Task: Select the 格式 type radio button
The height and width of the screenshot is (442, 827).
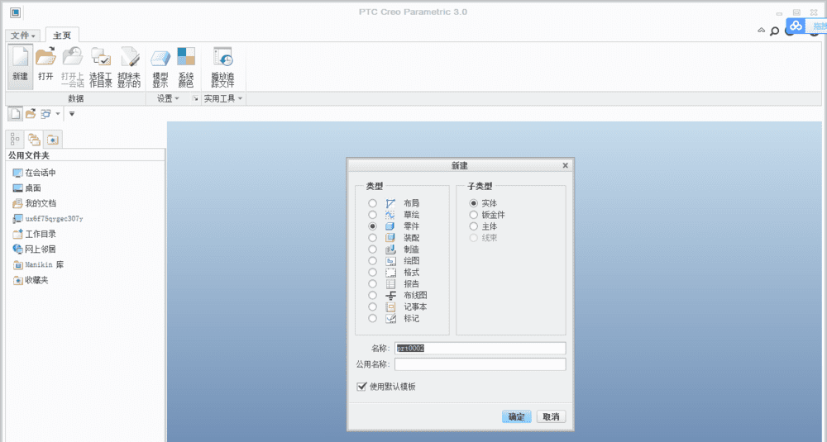Action: click(x=372, y=273)
